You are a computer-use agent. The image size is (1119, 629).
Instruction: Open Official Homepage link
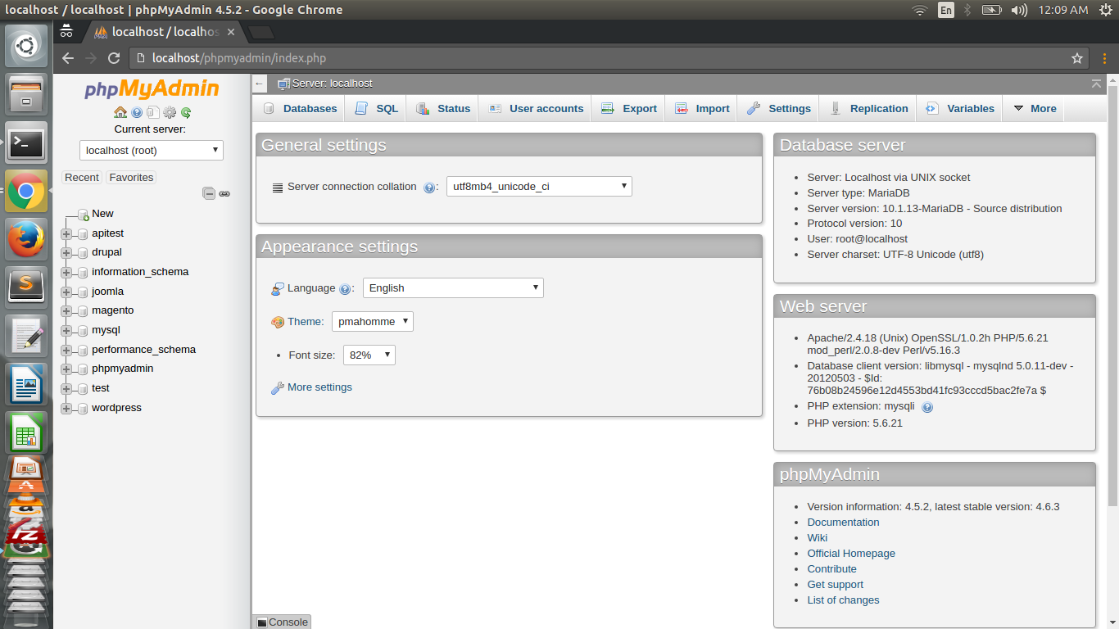click(851, 554)
